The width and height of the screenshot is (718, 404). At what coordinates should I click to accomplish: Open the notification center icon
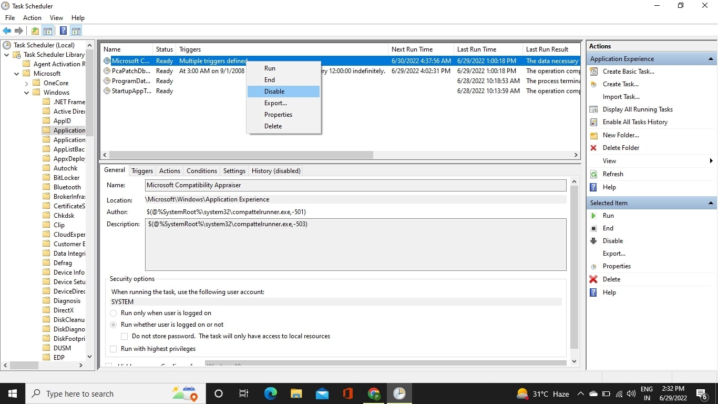[702, 393]
